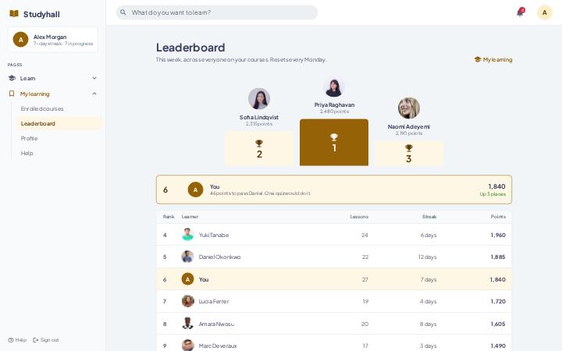This screenshot has height=351, width=562.
Task: Click the Studyhall brand name
Action: click(x=41, y=14)
